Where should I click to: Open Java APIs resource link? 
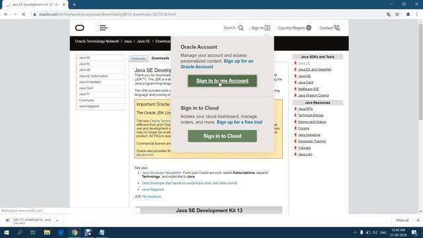305,108
